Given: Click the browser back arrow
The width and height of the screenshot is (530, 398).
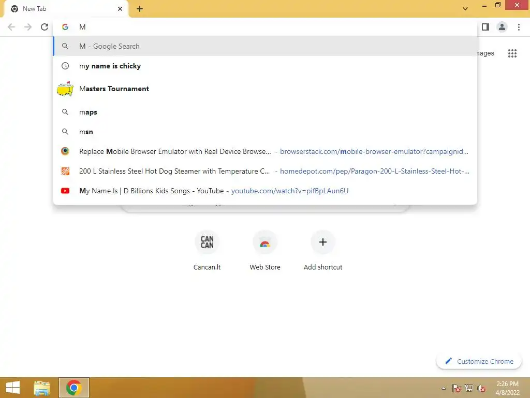Looking at the screenshot, I should coord(11,27).
